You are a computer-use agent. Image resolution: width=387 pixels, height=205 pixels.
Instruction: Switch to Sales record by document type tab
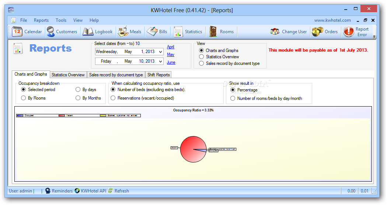(x=116, y=74)
